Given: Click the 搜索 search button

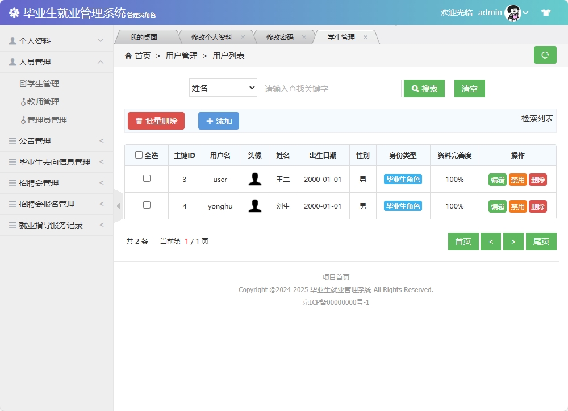Looking at the screenshot, I should coord(424,89).
